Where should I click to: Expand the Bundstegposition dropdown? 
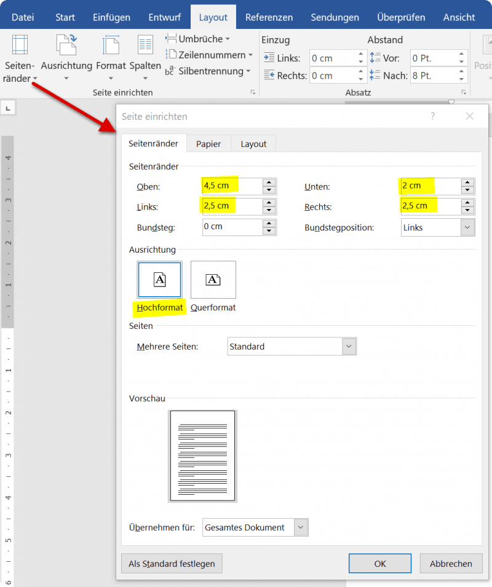(469, 227)
